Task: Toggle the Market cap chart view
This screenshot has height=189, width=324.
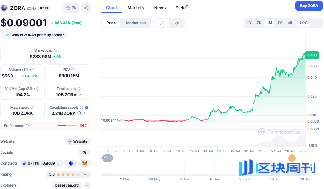Action: click(x=136, y=23)
